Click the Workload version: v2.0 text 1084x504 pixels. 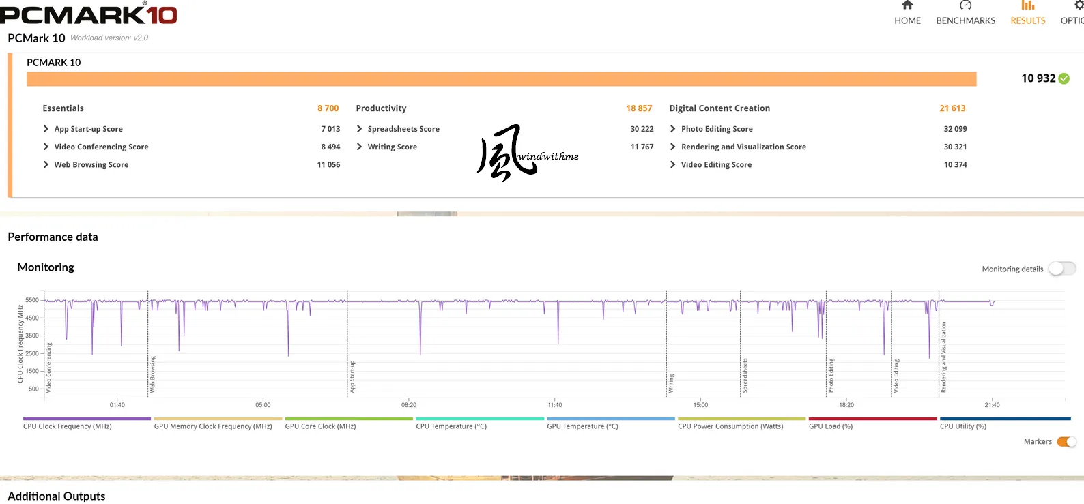(x=109, y=38)
